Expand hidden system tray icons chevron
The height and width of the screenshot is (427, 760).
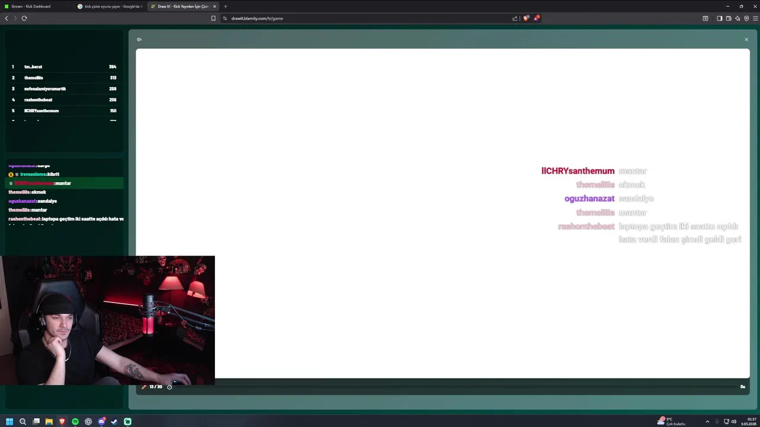707,422
